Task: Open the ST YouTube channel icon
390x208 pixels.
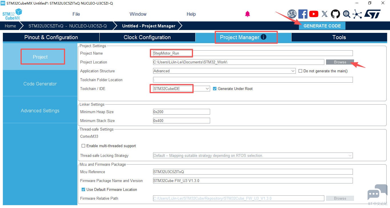Action: tap(313, 14)
